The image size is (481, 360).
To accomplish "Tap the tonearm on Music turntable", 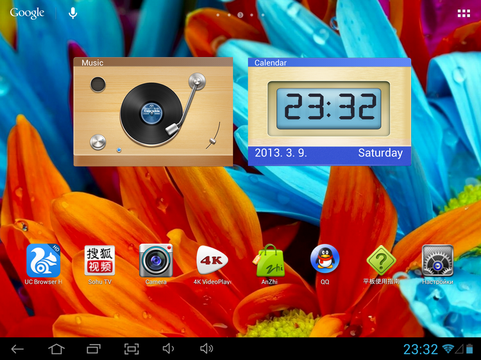I will click(x=186, y=104).
